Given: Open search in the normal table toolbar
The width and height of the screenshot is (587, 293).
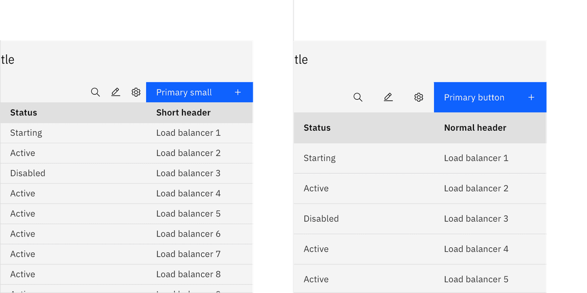Looking at the screenshot, I should (x=358, y=97).
